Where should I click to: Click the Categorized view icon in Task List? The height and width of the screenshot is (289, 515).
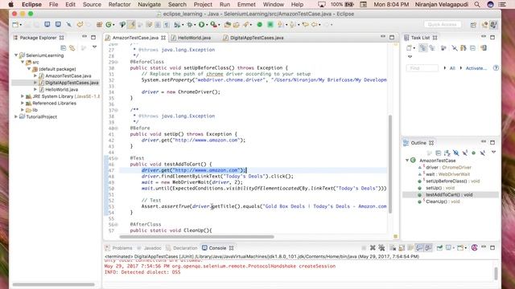tap(423, 48)
